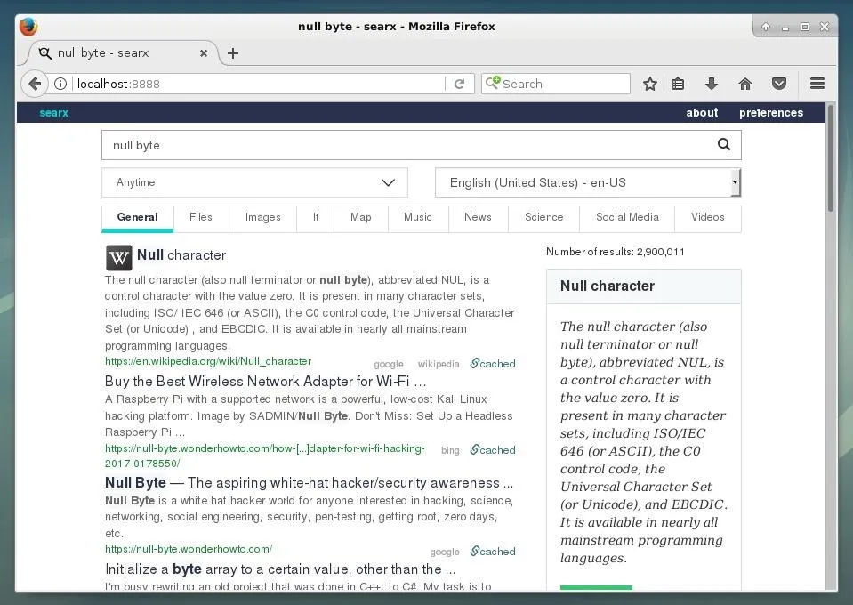Focus the localhost:8888 address bar
Screen dimensions: 853x605
tap(259, 84)
